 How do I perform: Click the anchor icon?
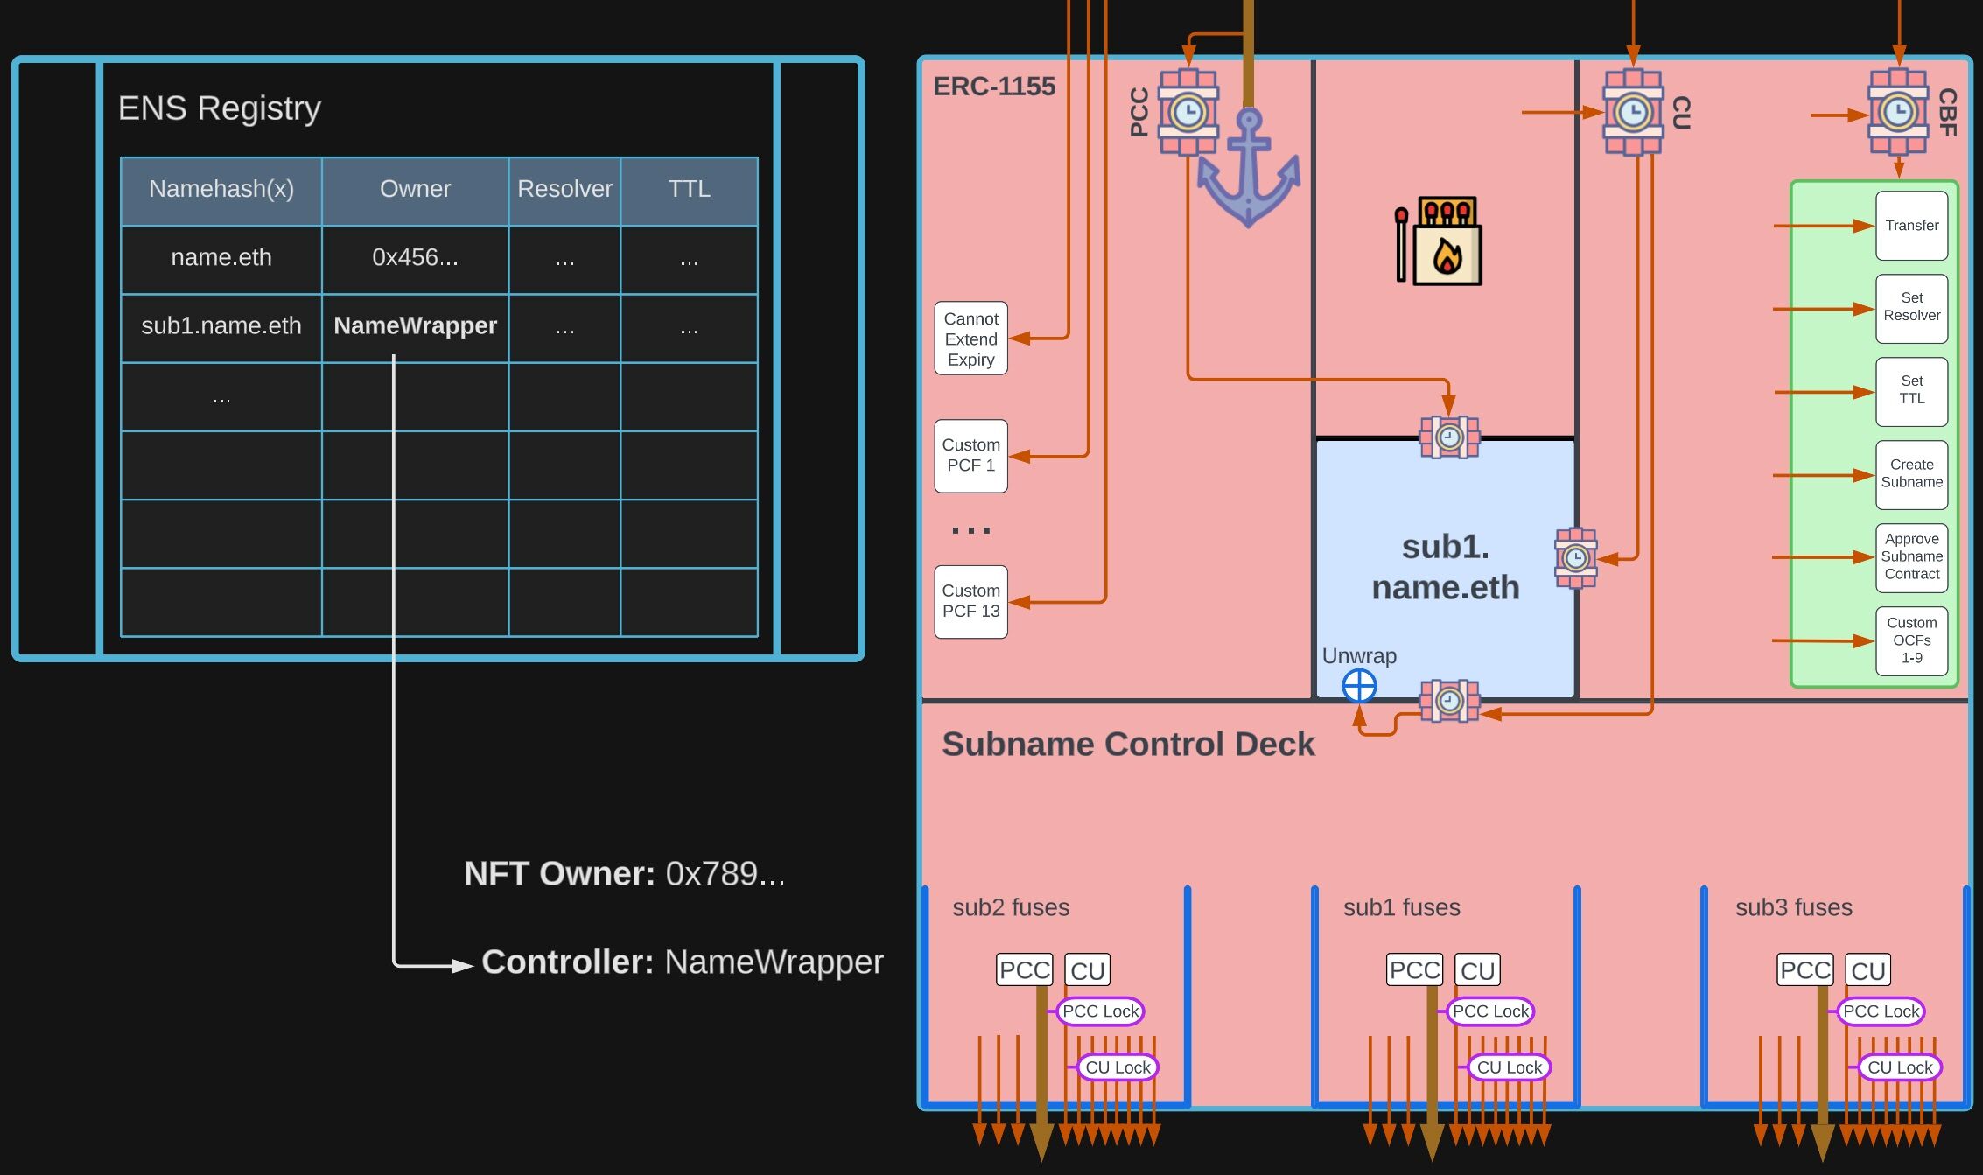point(1249,168)
